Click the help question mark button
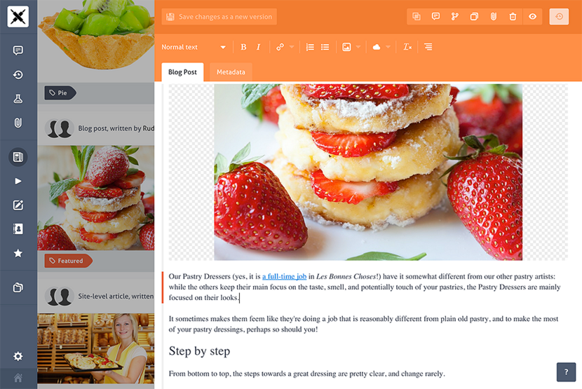The image size is (582, 389). coord(566,372)
